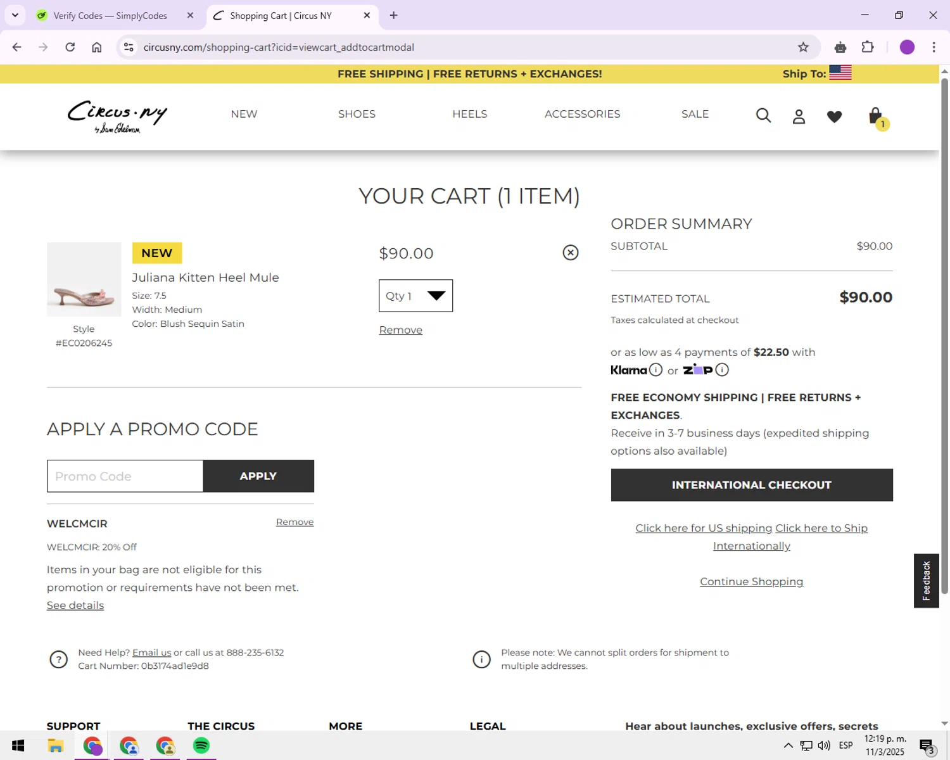Click Continue Shopping link
Image resolution: width=950 pixels, height=760 pixels.
coord(751,581)
